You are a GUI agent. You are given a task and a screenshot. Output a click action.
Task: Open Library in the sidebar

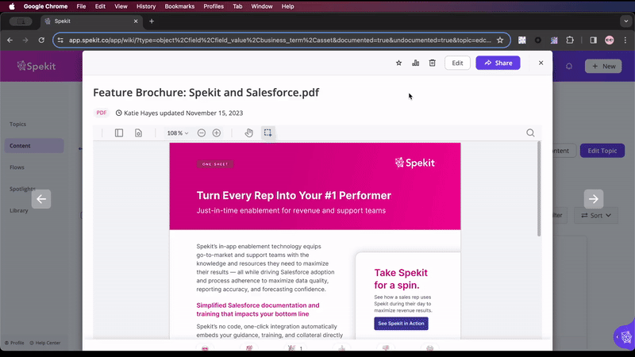[18, 210]
